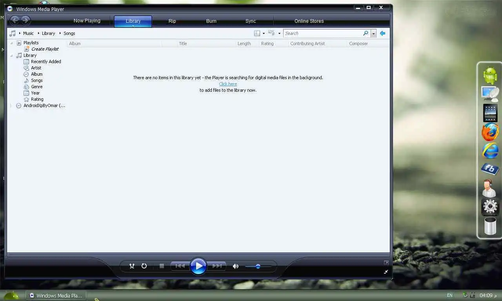502x301 pixels.
Task: Select Songs in the library tree
Action: click(37, 80)
